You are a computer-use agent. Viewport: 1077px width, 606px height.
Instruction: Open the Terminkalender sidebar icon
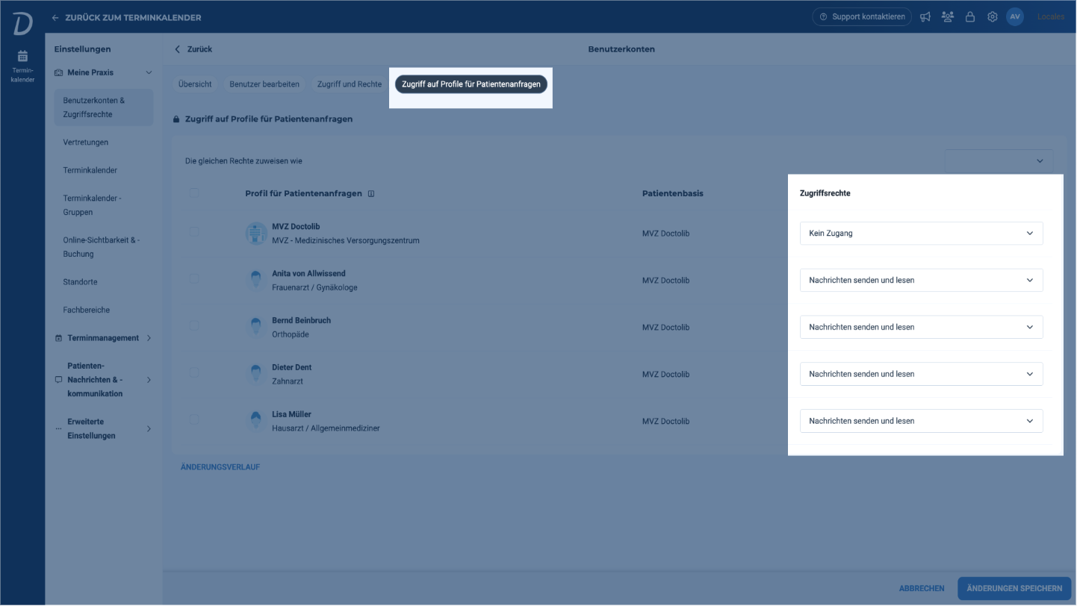click(22, 66)
